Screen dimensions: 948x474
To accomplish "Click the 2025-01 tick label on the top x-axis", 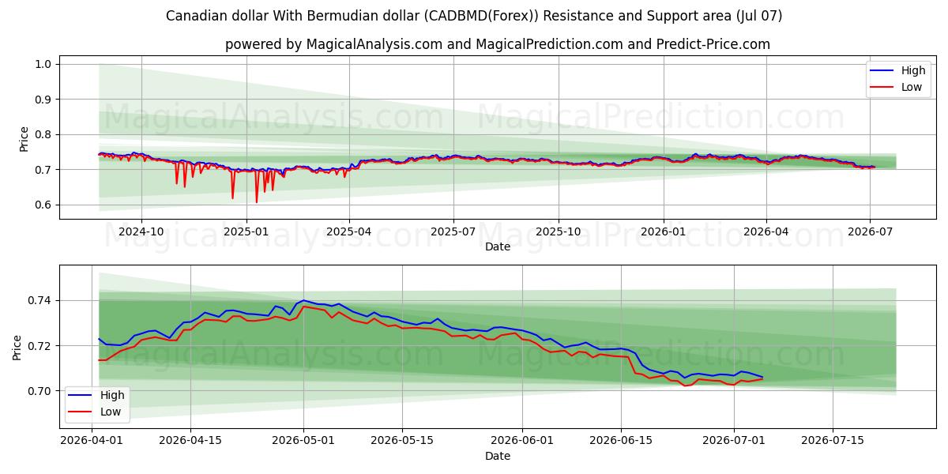I will [246, 232].
